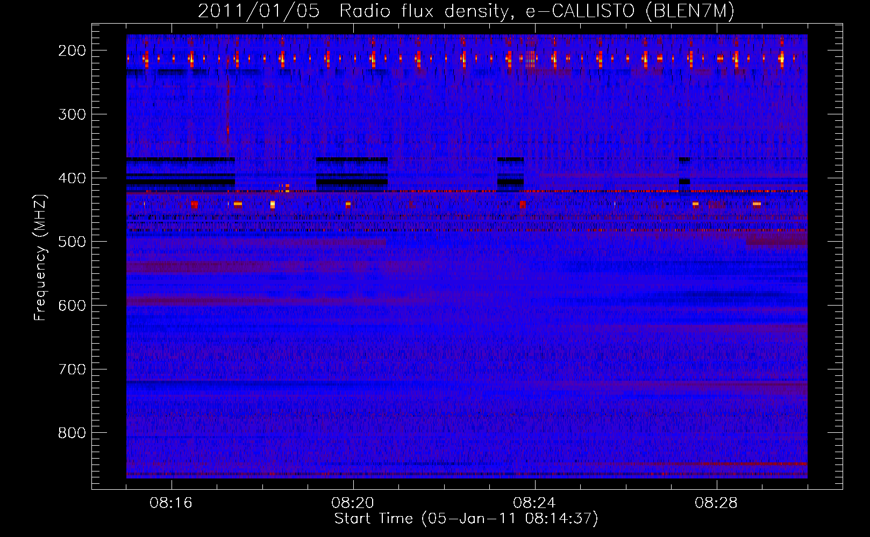870x537 pixels.
Task: Click the 08:20 time tick label
Action: 353,503
